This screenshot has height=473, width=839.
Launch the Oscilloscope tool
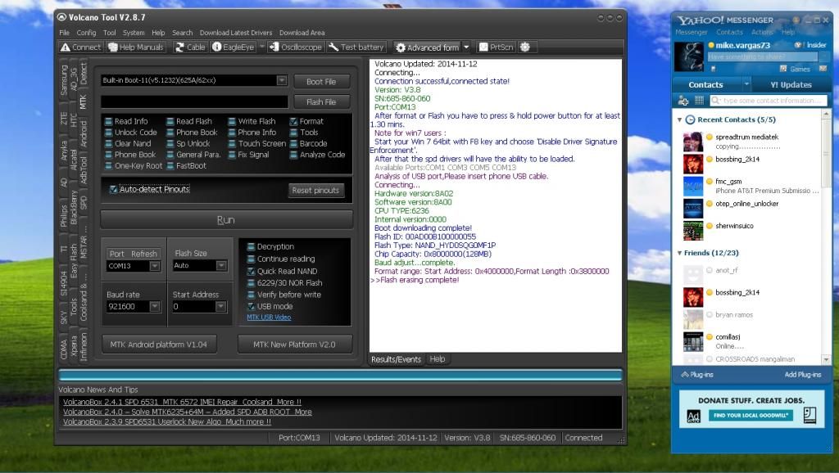pyautogui.click(x=295, y=47)
